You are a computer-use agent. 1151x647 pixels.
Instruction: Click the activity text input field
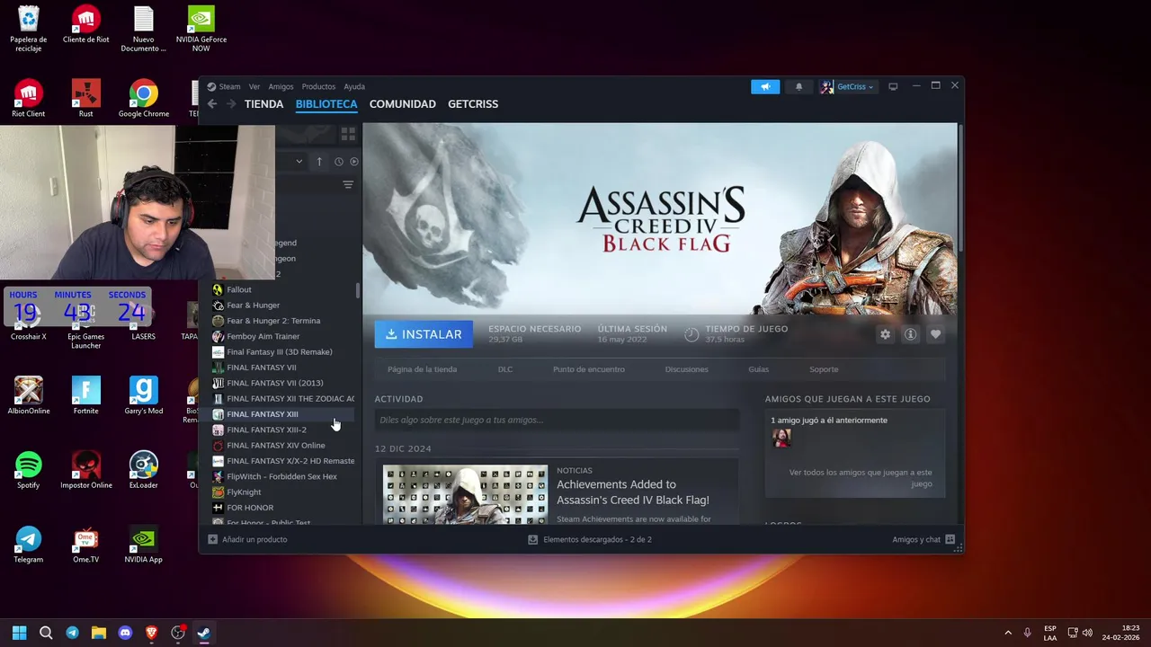[557, 420]
